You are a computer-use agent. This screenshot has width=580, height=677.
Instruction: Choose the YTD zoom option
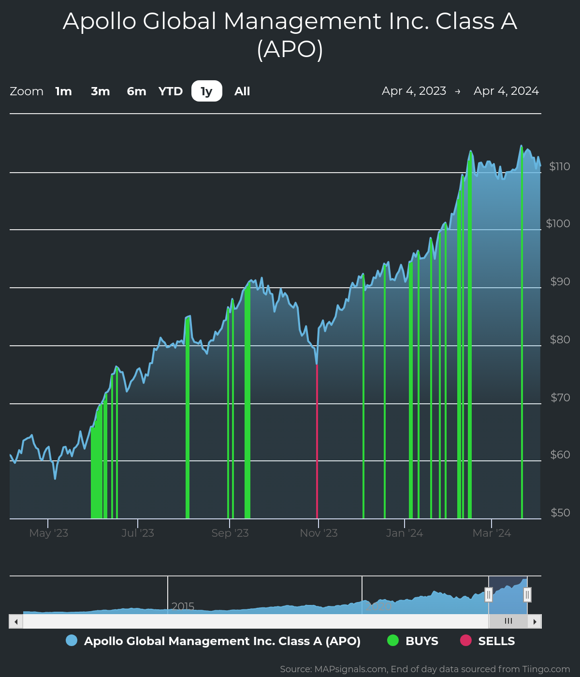click(x=171, y=91)
